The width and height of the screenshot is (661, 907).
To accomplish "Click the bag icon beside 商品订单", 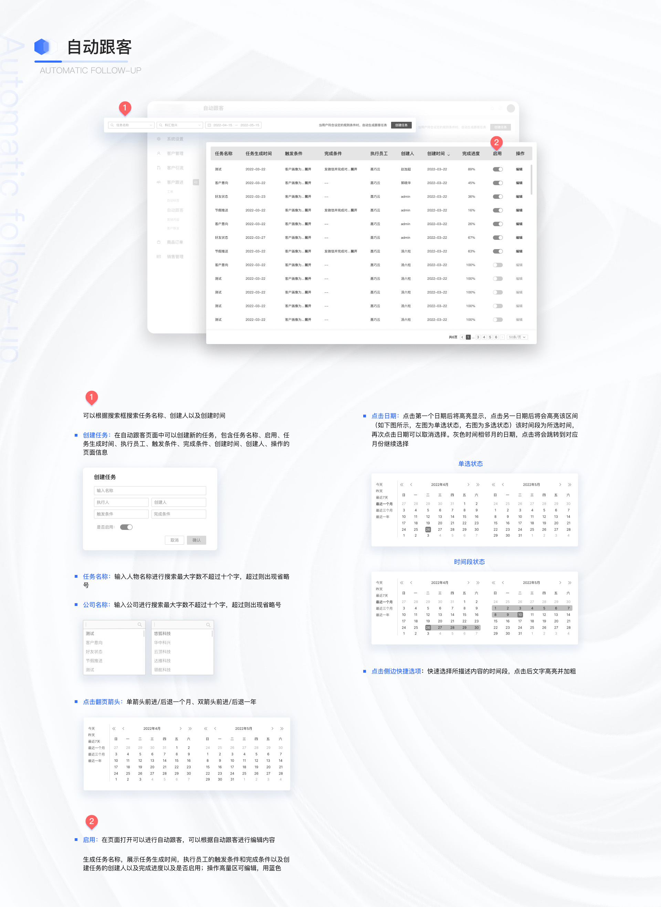I will coord(159,242).
